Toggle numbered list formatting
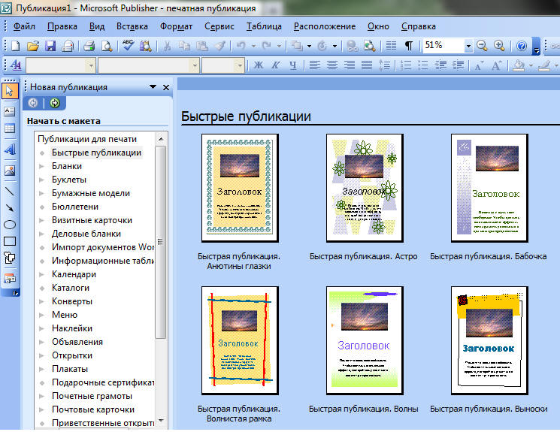Image resolution: width=560 pixels, height=432 pixels. 406,65
